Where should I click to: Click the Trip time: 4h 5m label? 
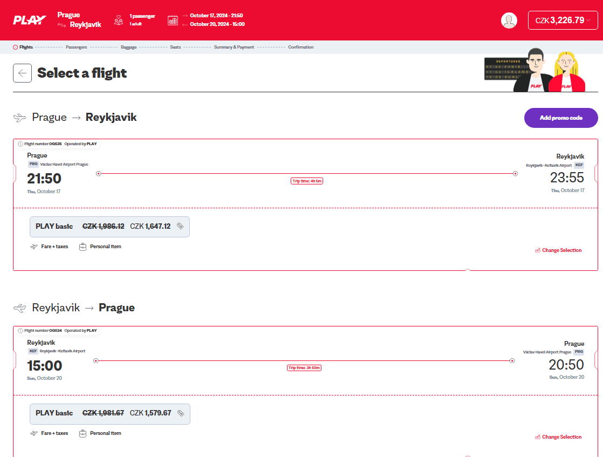pos(307,181)
